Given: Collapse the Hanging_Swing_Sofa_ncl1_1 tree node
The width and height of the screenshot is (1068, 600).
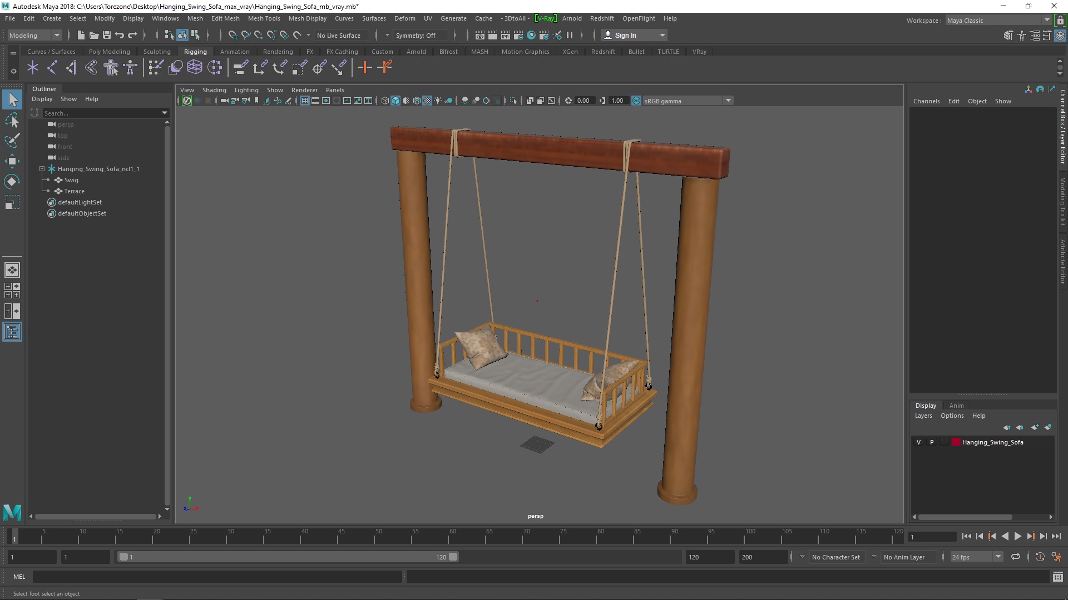Looking at the screenshot, I should coord(42,169).
